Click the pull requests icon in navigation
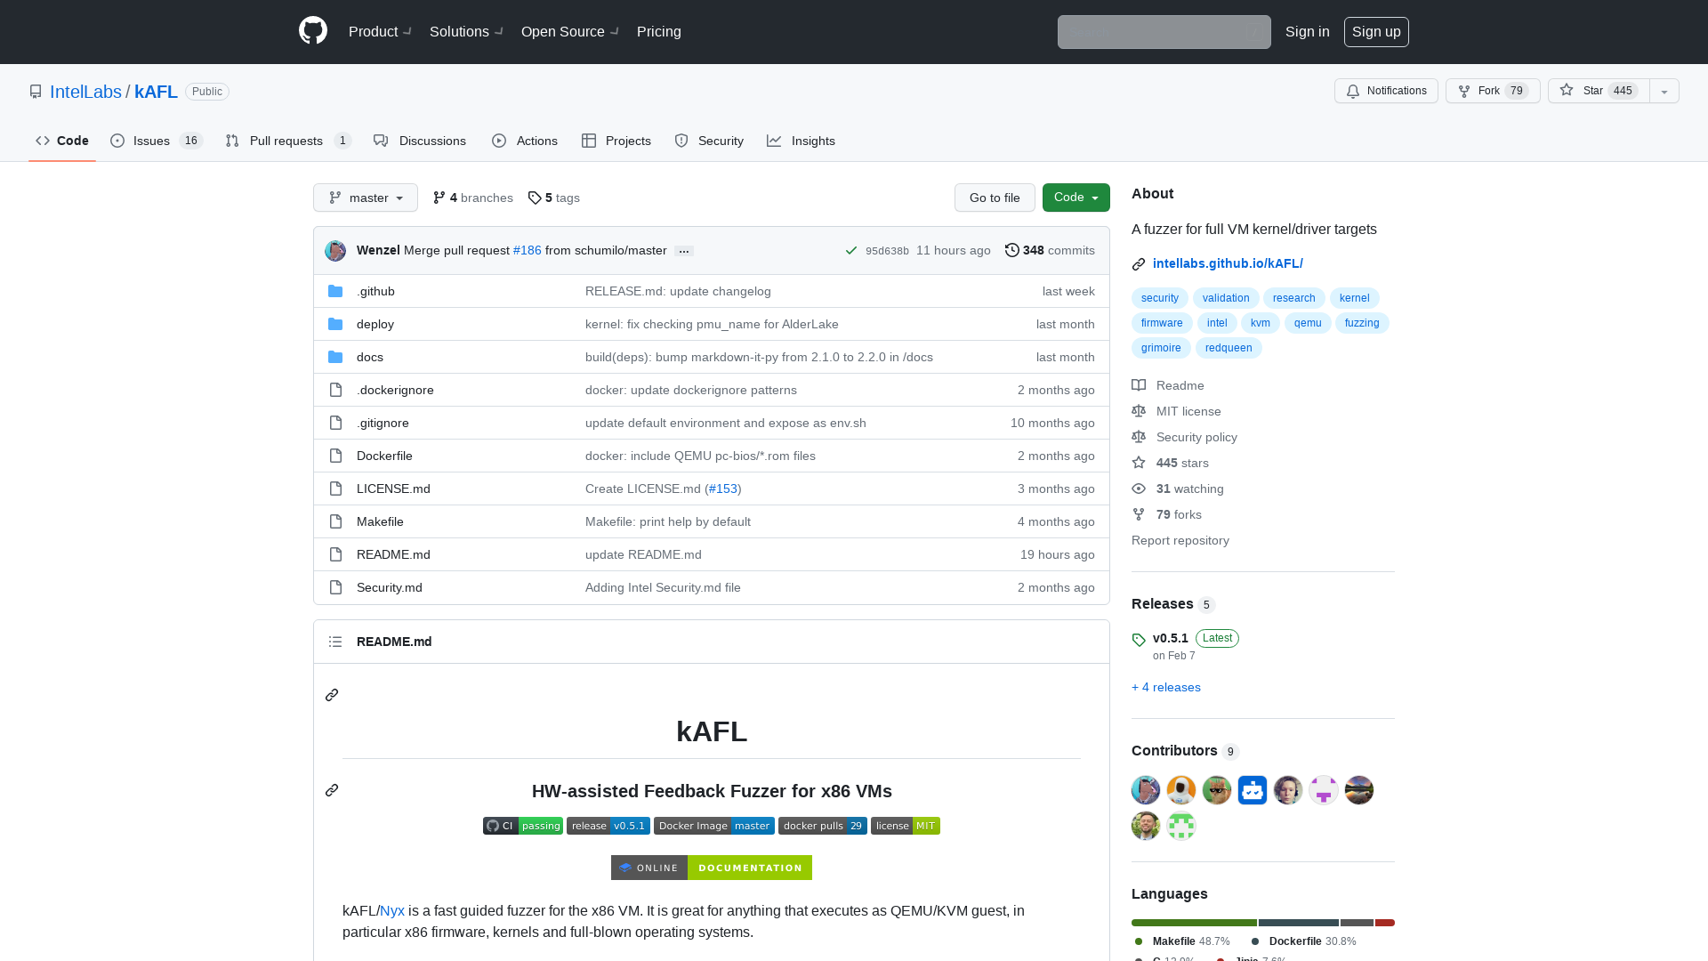 click(233, 141)
